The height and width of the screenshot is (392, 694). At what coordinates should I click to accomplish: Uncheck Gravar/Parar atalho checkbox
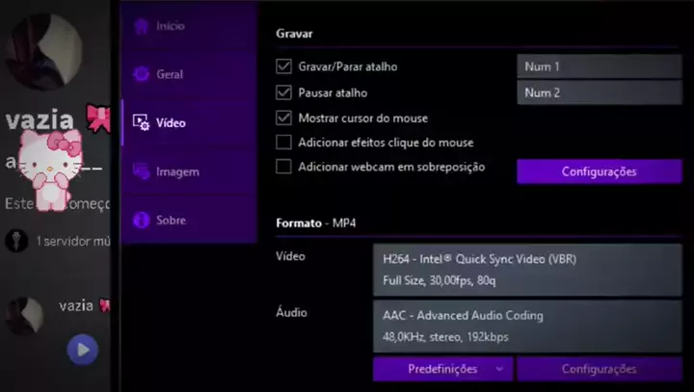[283, 66]
